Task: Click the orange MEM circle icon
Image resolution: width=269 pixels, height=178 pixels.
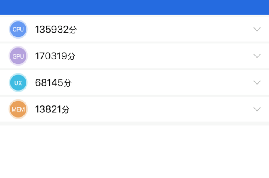Action: click(18, 109)
